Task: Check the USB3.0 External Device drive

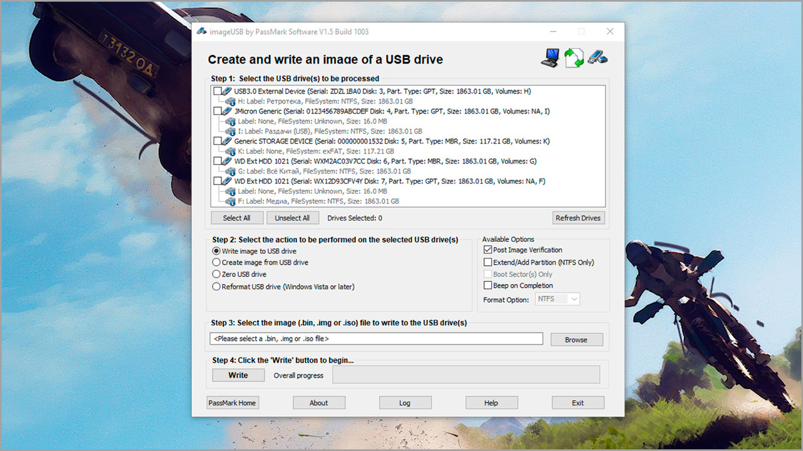Action: pos(217,91)
